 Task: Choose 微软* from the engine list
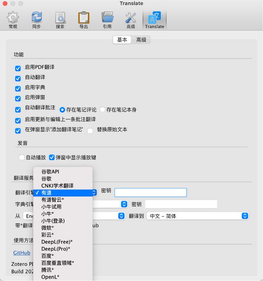63,228
